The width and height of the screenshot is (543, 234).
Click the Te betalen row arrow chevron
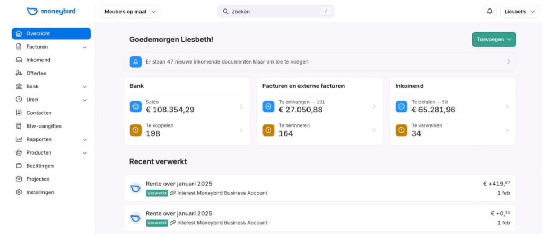[507, 107]
